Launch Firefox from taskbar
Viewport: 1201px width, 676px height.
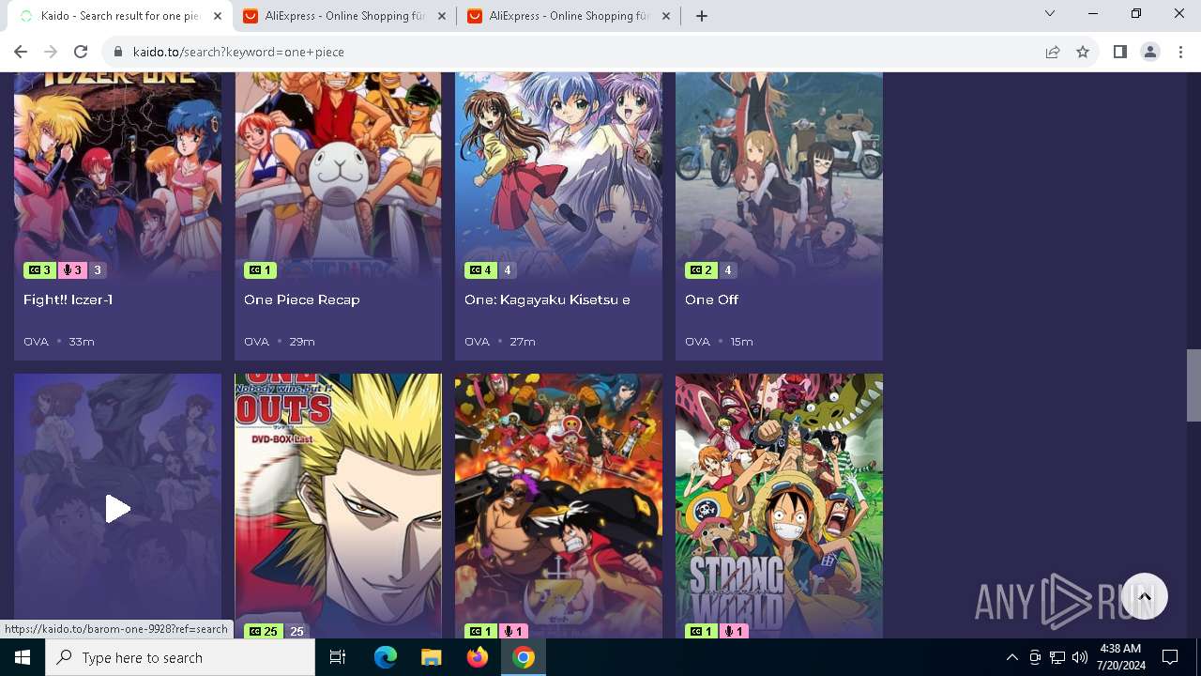point(478,657)
